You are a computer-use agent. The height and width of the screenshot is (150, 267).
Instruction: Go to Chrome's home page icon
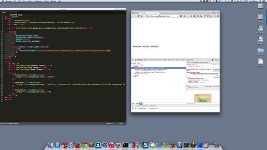[142, 16]
